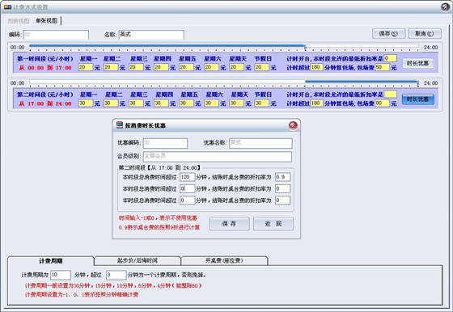Screen dimensions: 453x312
Task: Open 时长优惠 for the second time period
Action: tap(417, 99)
